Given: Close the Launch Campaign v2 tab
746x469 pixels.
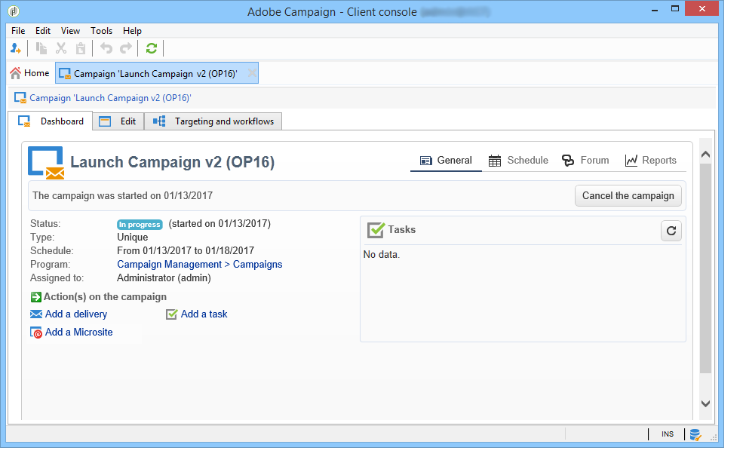Looking at the screenshot, I should pos(252,73).
